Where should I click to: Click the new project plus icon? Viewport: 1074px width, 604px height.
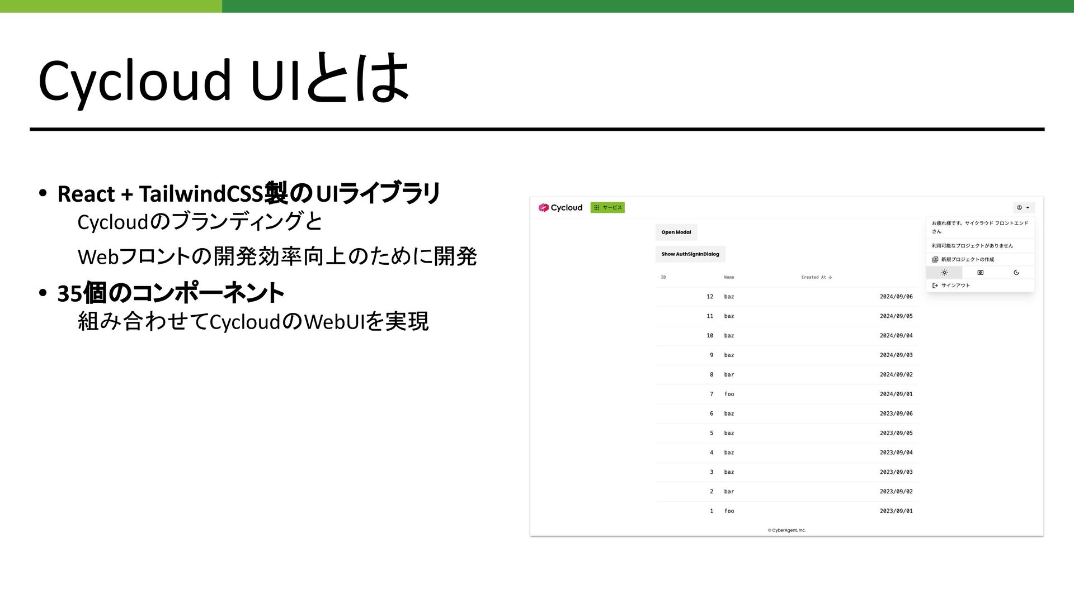935,259
